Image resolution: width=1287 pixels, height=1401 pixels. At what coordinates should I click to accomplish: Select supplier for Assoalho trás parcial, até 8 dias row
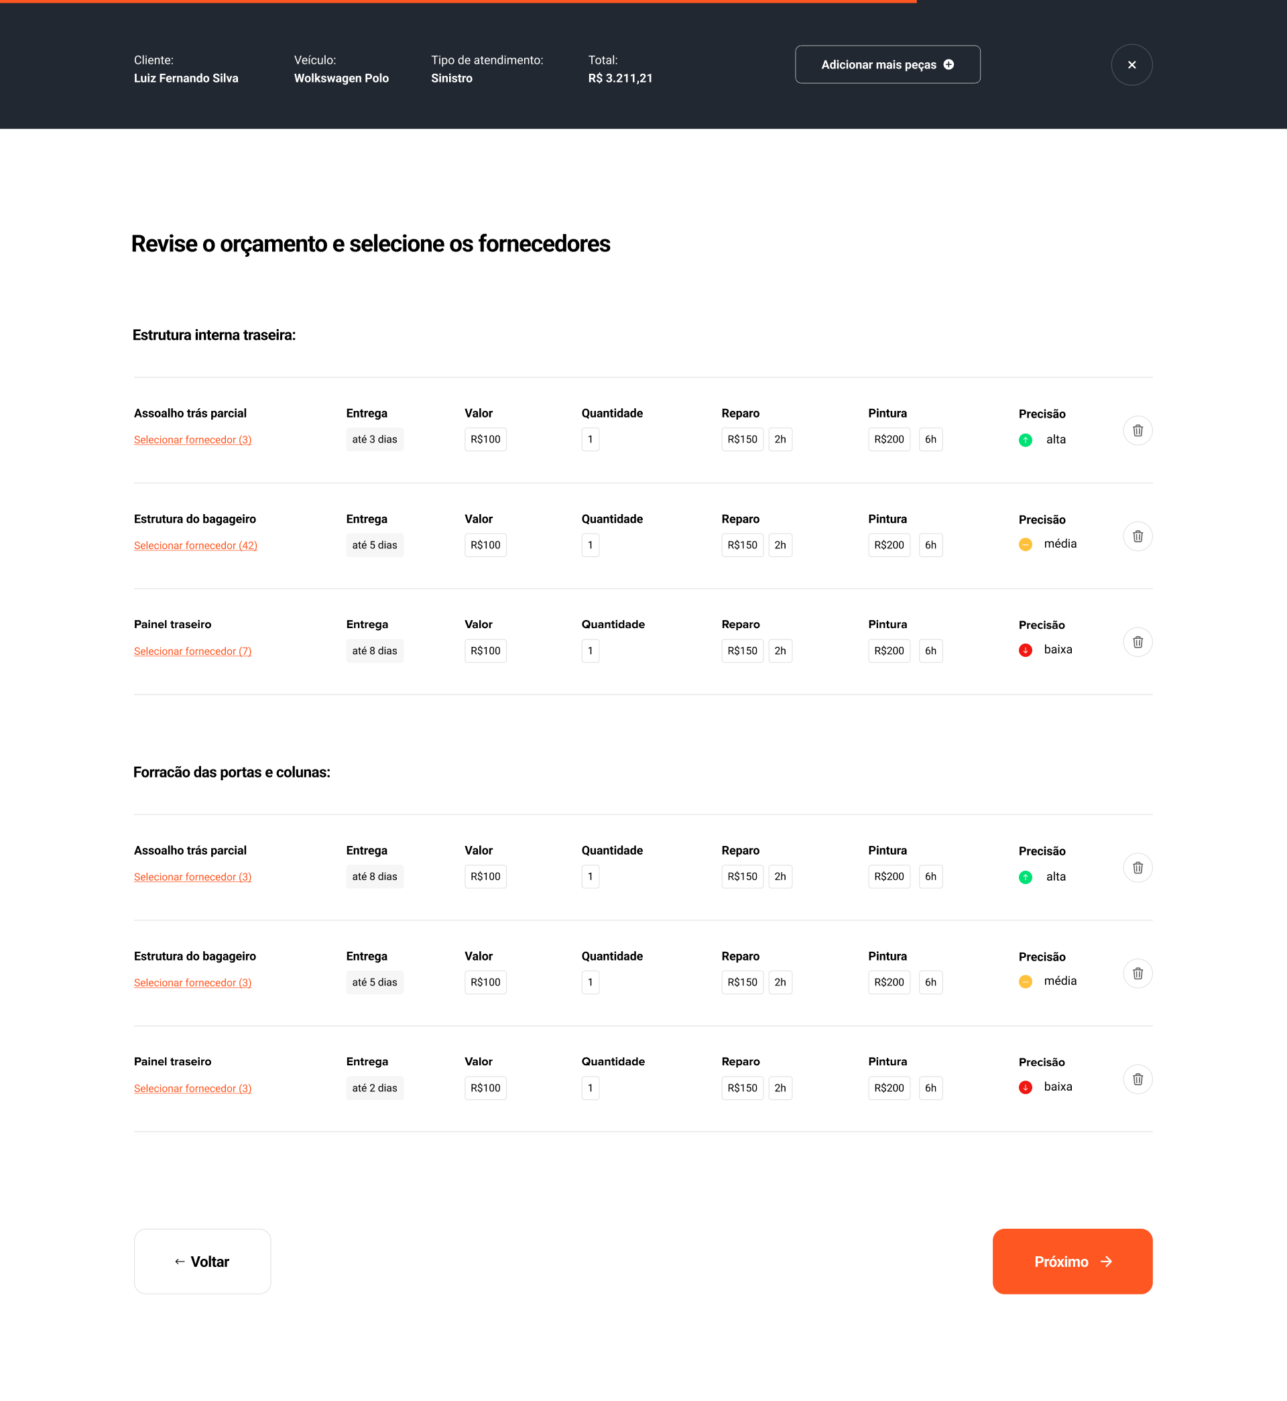coord(193,877)
